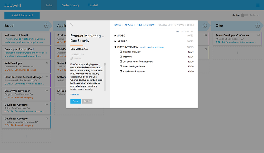
Task: Archive this job card
Action: click(x=87, y=101)
